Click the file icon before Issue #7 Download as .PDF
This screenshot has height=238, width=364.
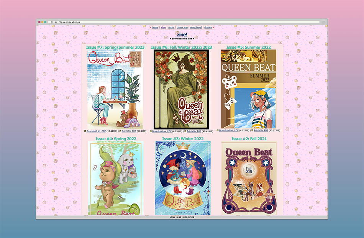[85, 131]
